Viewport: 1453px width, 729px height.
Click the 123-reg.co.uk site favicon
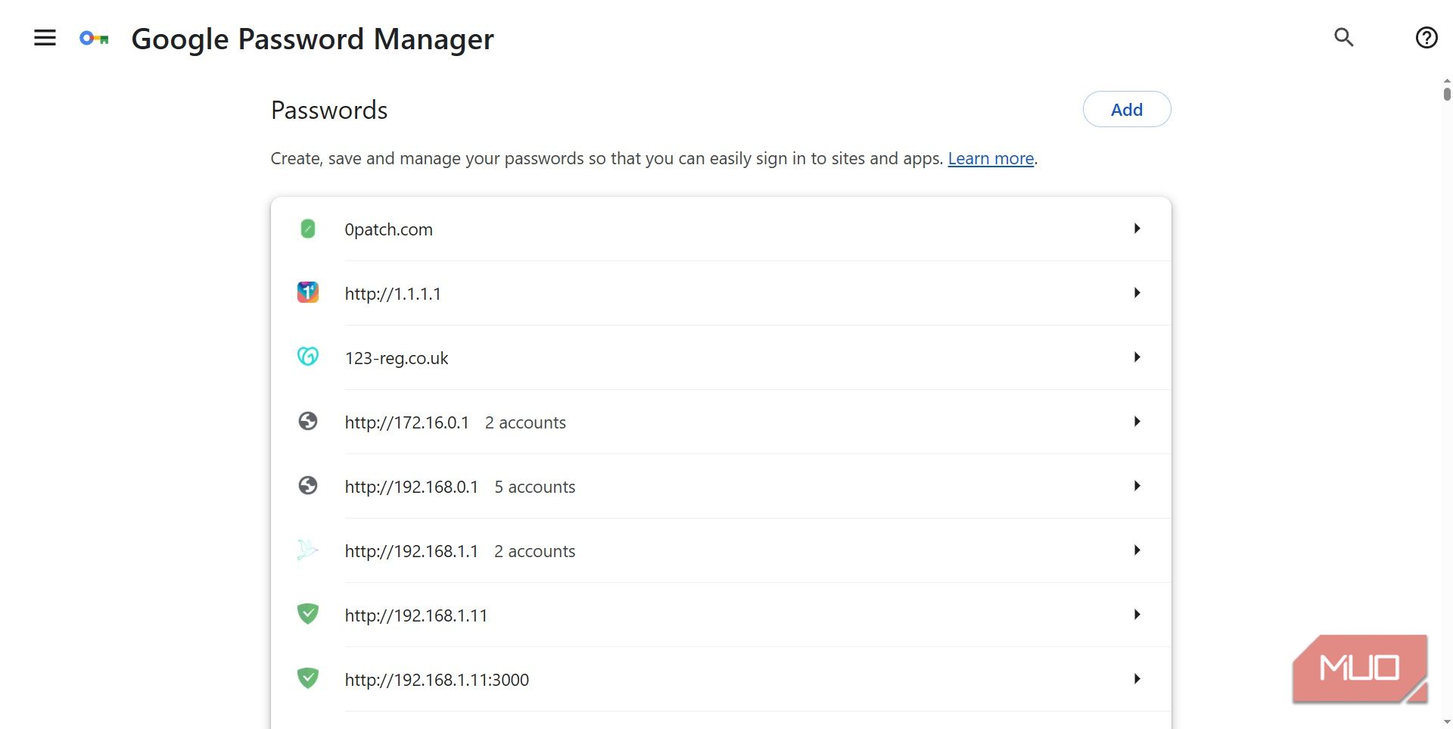click(x=308, y=357)
